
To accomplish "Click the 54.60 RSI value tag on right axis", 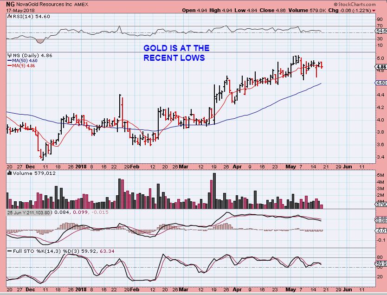I will tap(381, 31).
